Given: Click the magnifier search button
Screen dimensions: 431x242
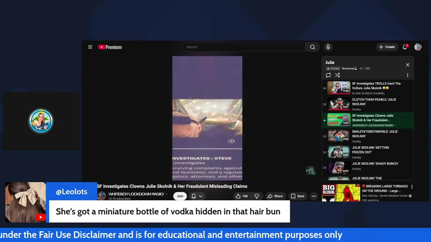Looking at the screenshot, I should pos(312,47).
